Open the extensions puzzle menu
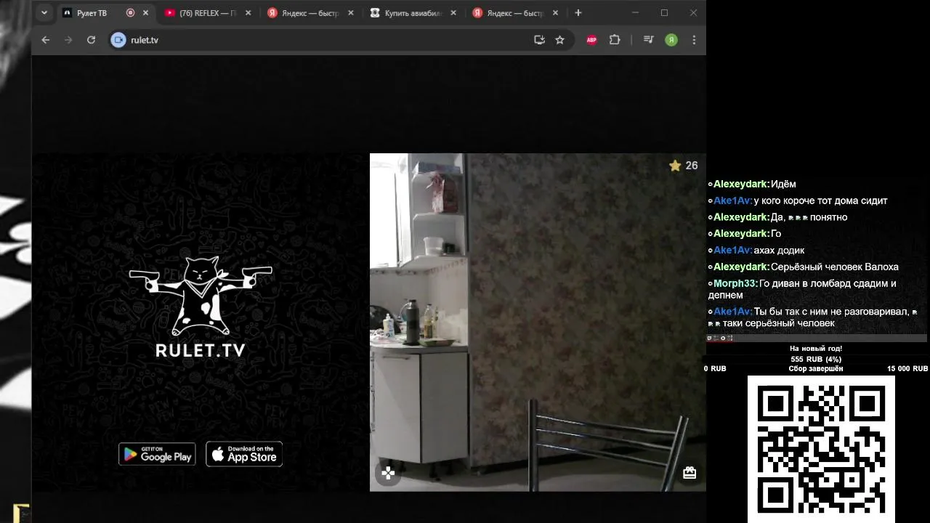 (x=615, y=40)
